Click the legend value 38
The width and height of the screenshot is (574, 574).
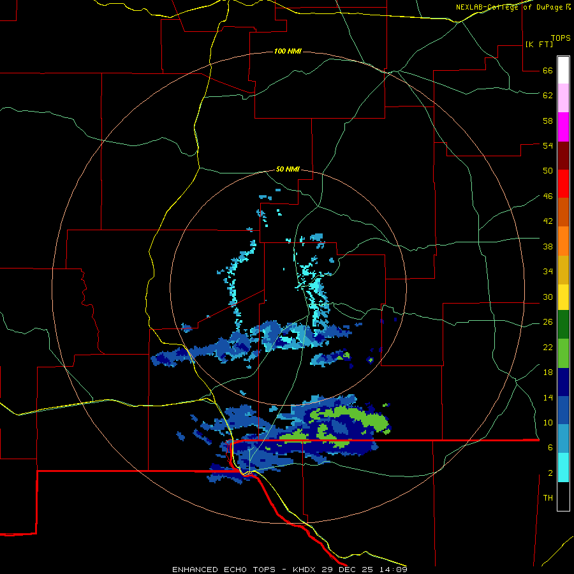(548, 247)
